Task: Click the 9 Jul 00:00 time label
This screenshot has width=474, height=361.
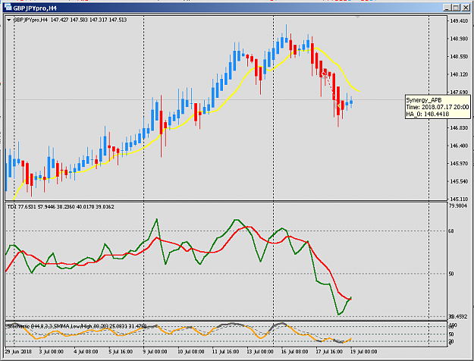Action: point(155,352)
